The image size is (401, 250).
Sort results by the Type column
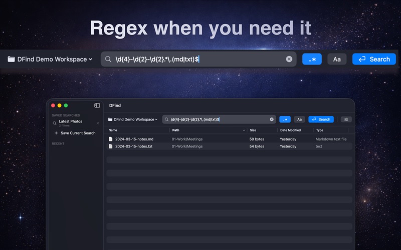click(x=320, y=130)
